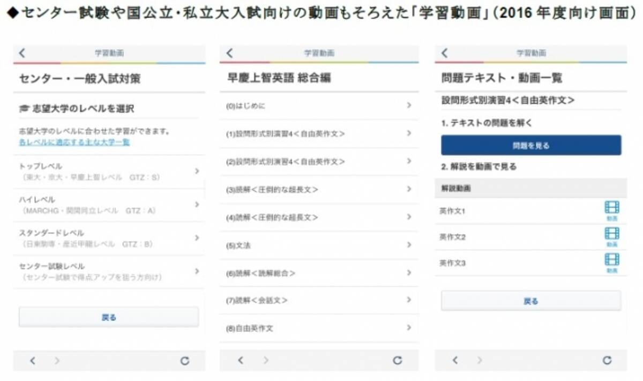Click 1. テキストの問題を解く label
This screenshot has width=643, height=381.
[487, 123]
